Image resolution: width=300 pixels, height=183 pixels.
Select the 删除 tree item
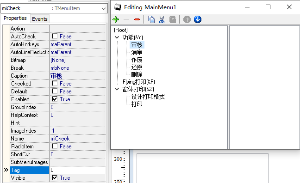(137, 74)
